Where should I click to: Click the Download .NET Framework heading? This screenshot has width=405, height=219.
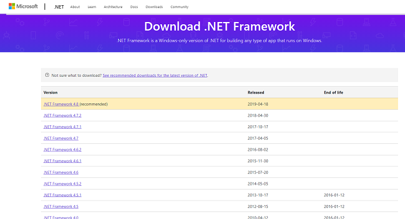[219, 27]
